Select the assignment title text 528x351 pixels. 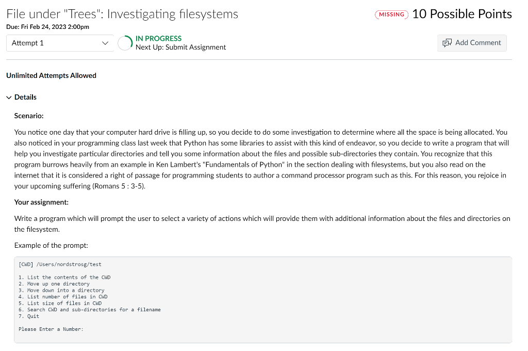point(122,13)
